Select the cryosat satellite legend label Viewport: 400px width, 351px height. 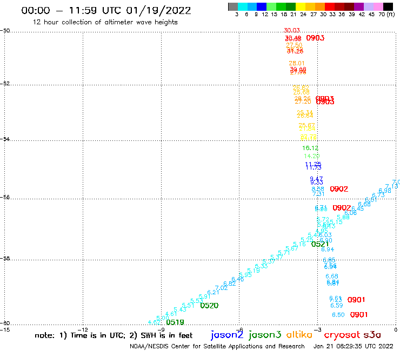click(342, 335)
